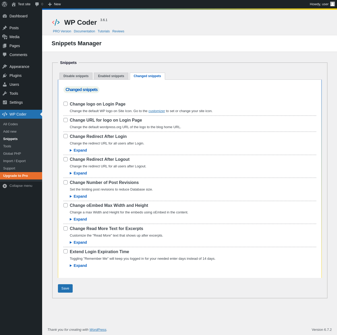Click the WordPress footer link
Viewport: 337px width, 335px height.
pos(98,330)
